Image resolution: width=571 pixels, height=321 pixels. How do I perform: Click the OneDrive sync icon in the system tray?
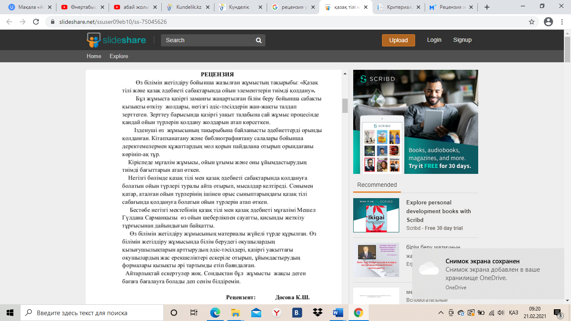461,313
